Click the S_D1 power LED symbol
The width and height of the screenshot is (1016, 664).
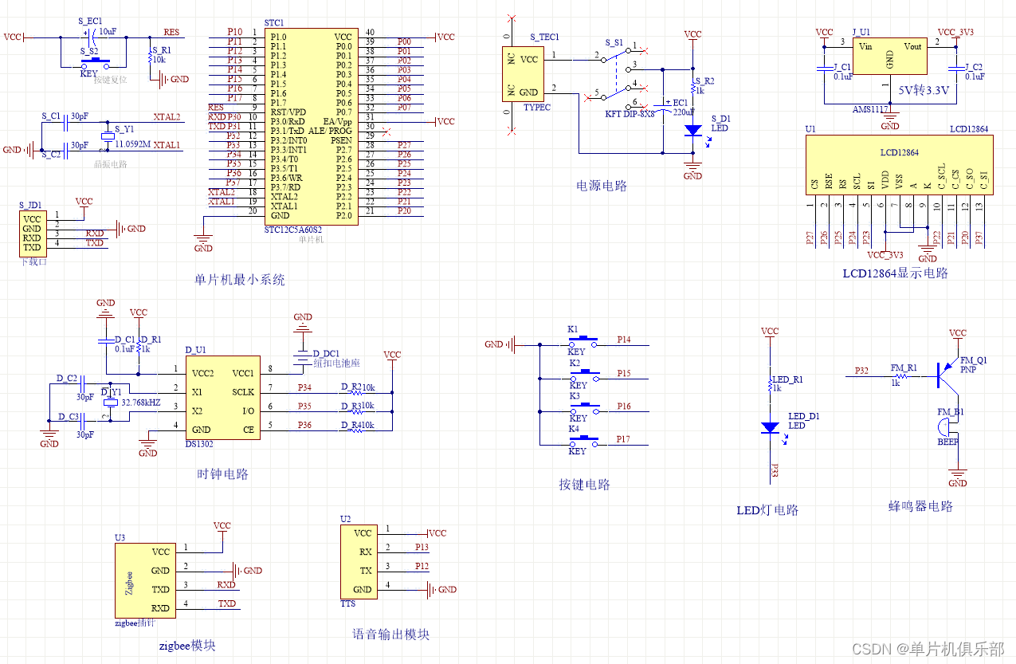pyautogui.click(x=693, y=128)
